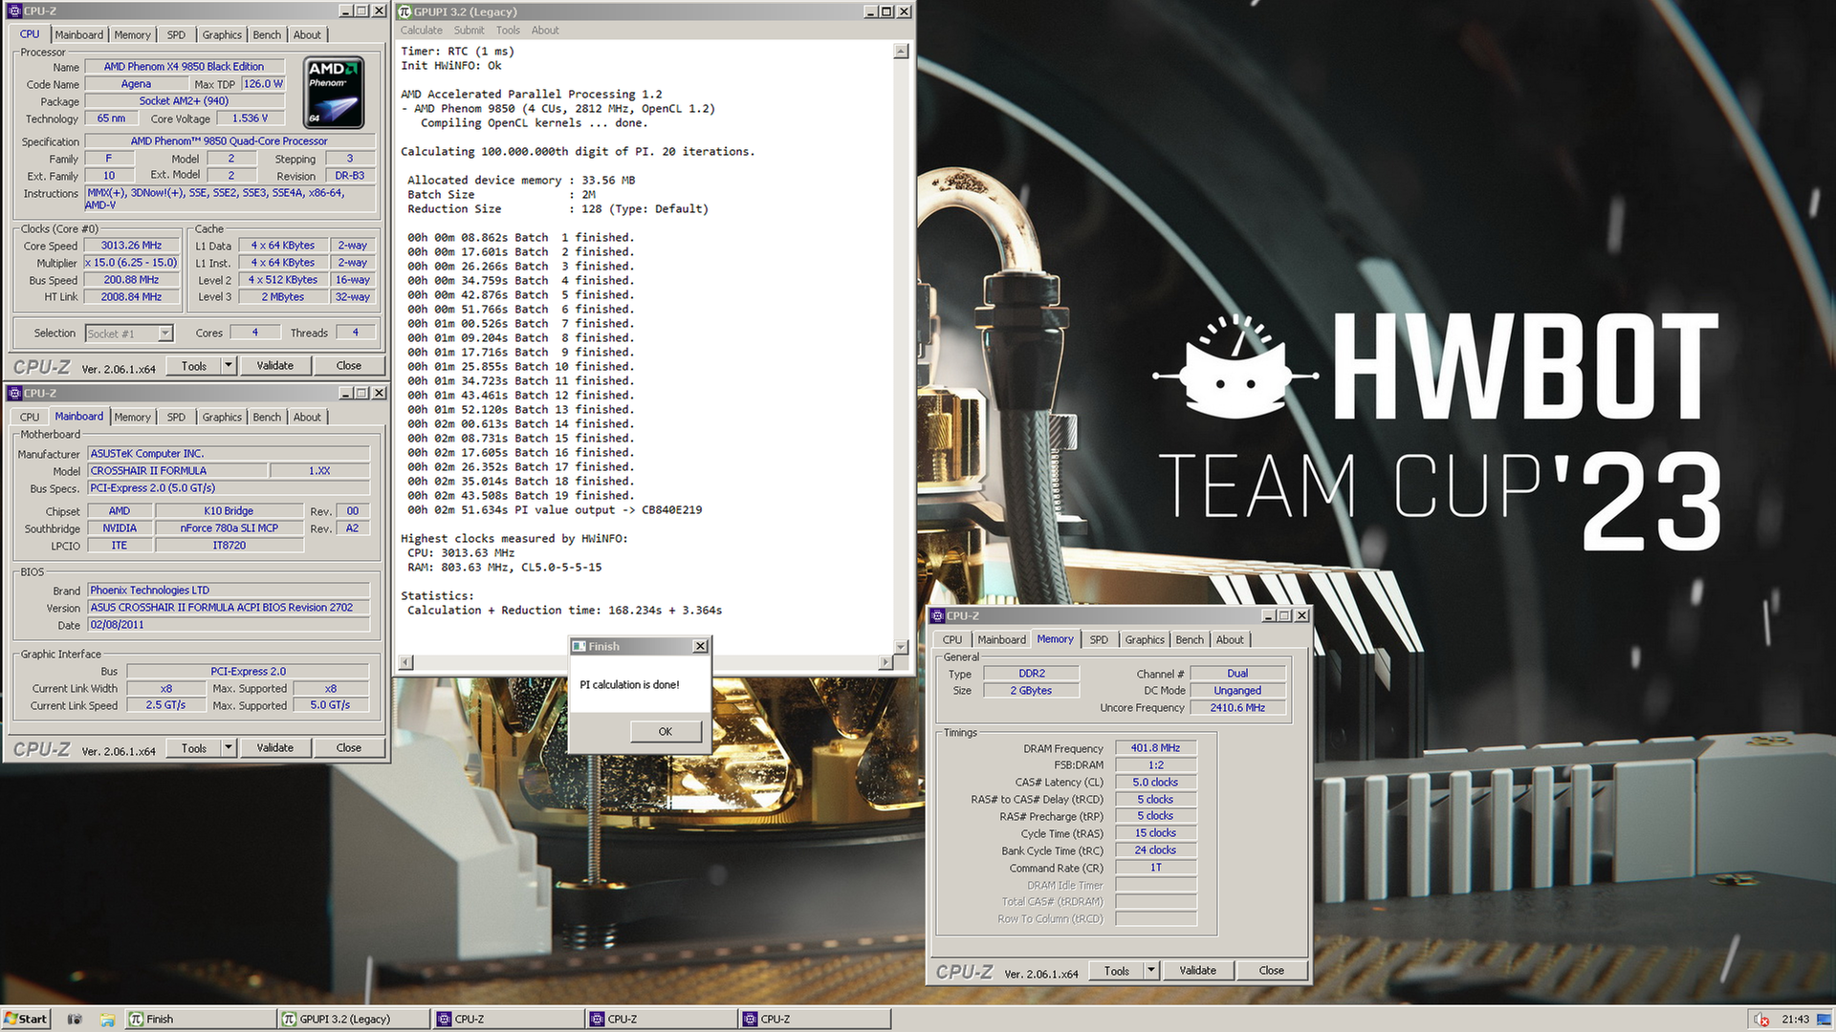Switch to Mainboard tab in top CPU-Z window
Image resolution: width=1836 pixels, height=1032 pixels.
[x=78, y=34]
